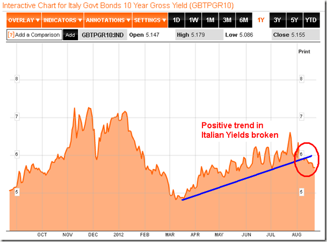Click the red circled area on chart
The height and width of the screenshot is (242, 327).
[307, 160]
